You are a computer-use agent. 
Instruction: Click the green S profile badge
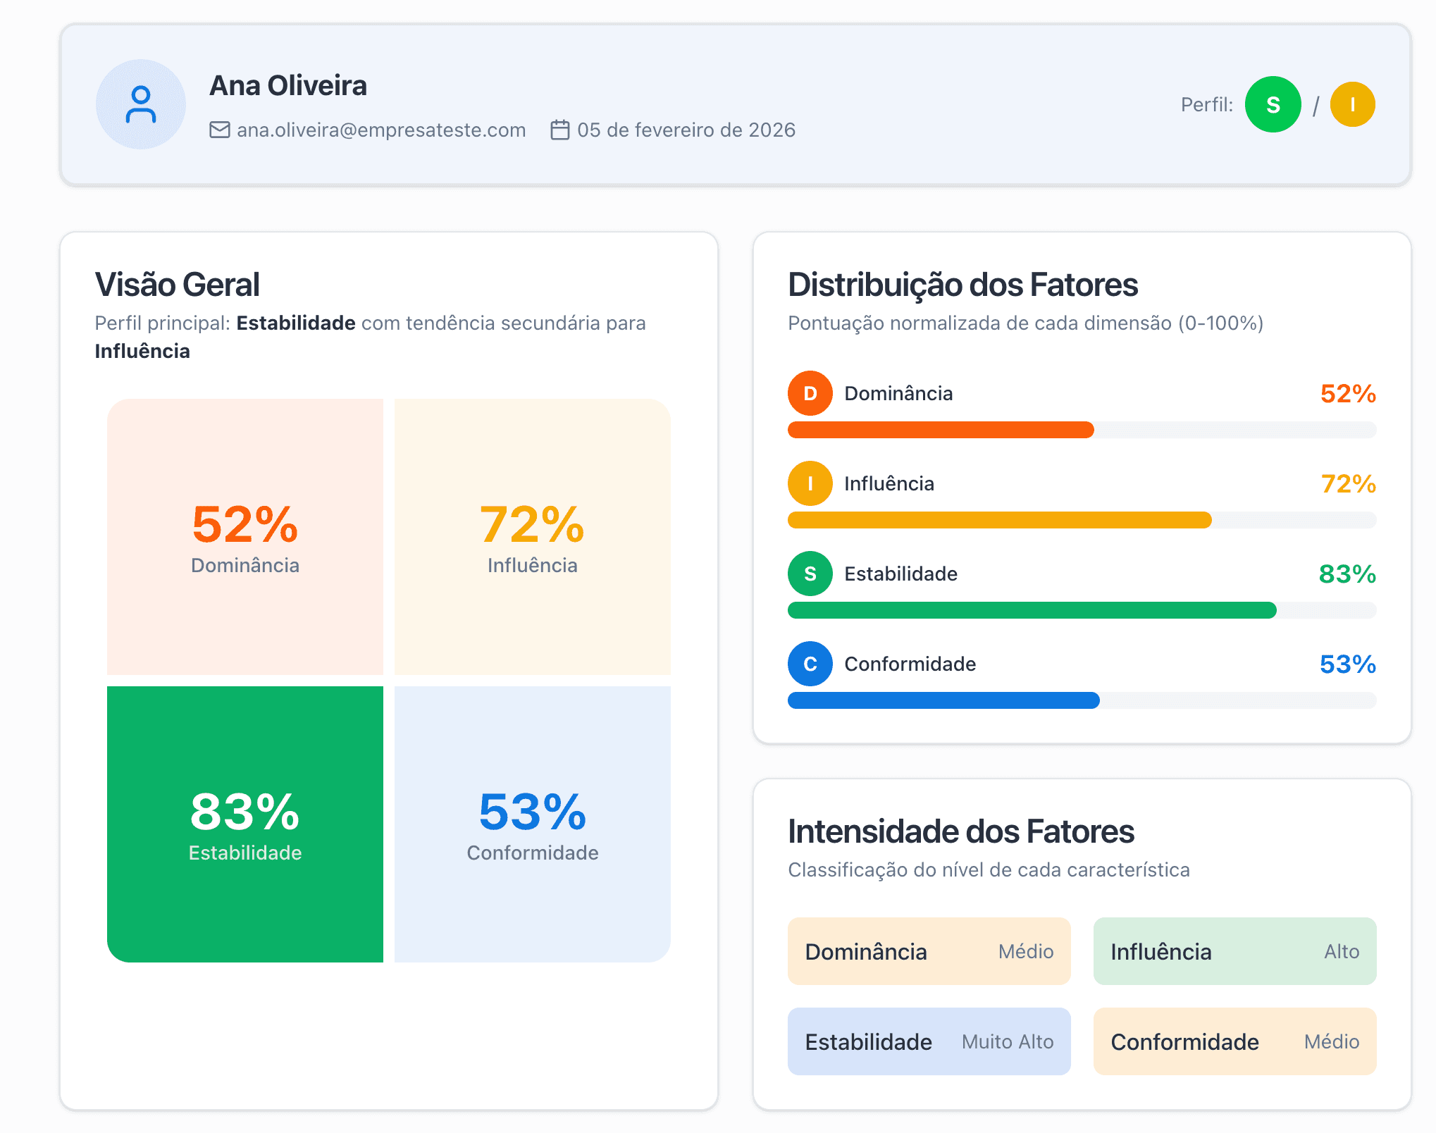(x=1273, y=104)
